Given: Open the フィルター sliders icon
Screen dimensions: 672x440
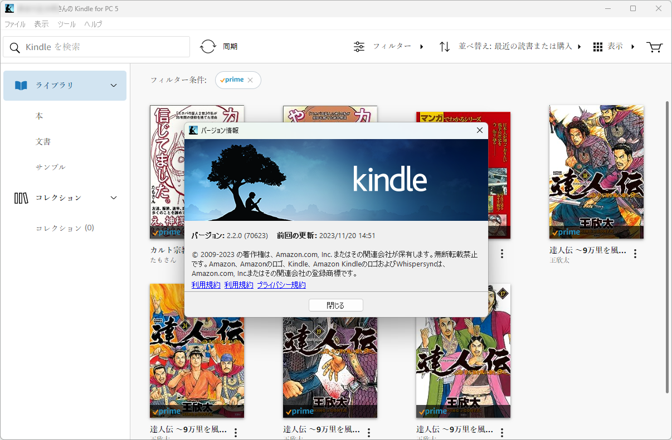Looking at the screenshot, I should pos(359,46).
